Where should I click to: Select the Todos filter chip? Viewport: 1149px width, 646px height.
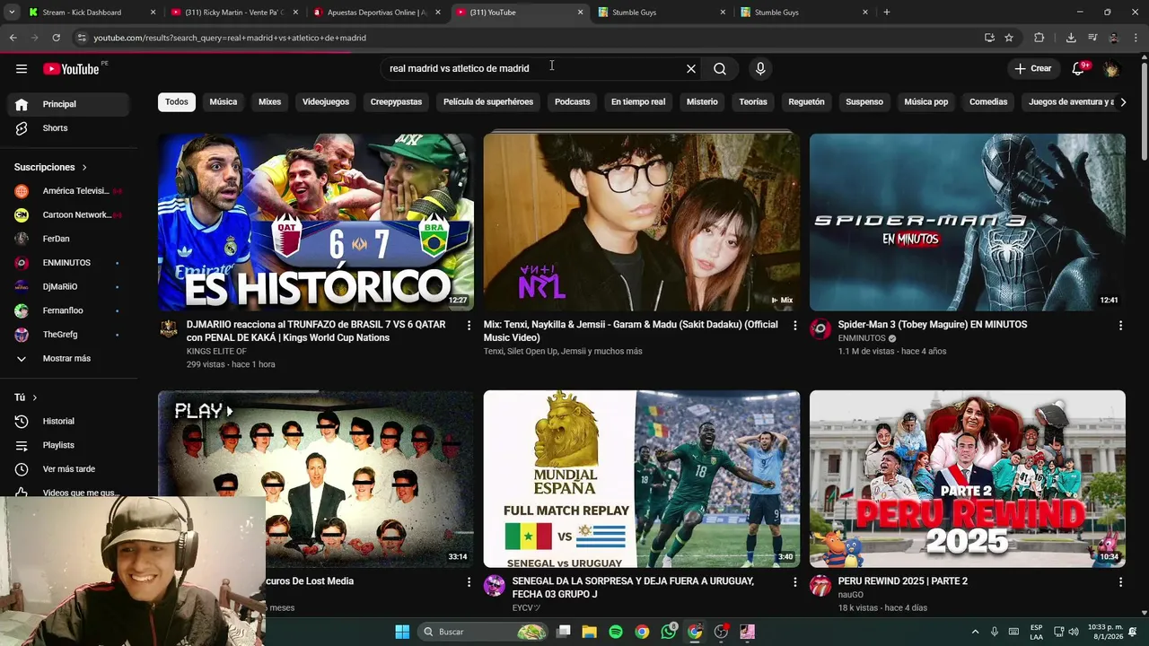pyautogui.click(x=177, y=101)
